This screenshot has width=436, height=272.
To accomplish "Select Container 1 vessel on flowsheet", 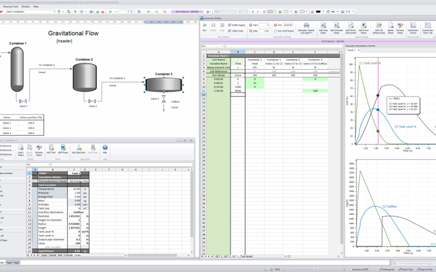I will tap(17, 69).
